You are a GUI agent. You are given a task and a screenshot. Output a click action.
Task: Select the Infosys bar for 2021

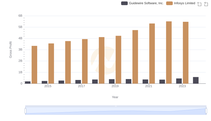click(x=152, y=54)
